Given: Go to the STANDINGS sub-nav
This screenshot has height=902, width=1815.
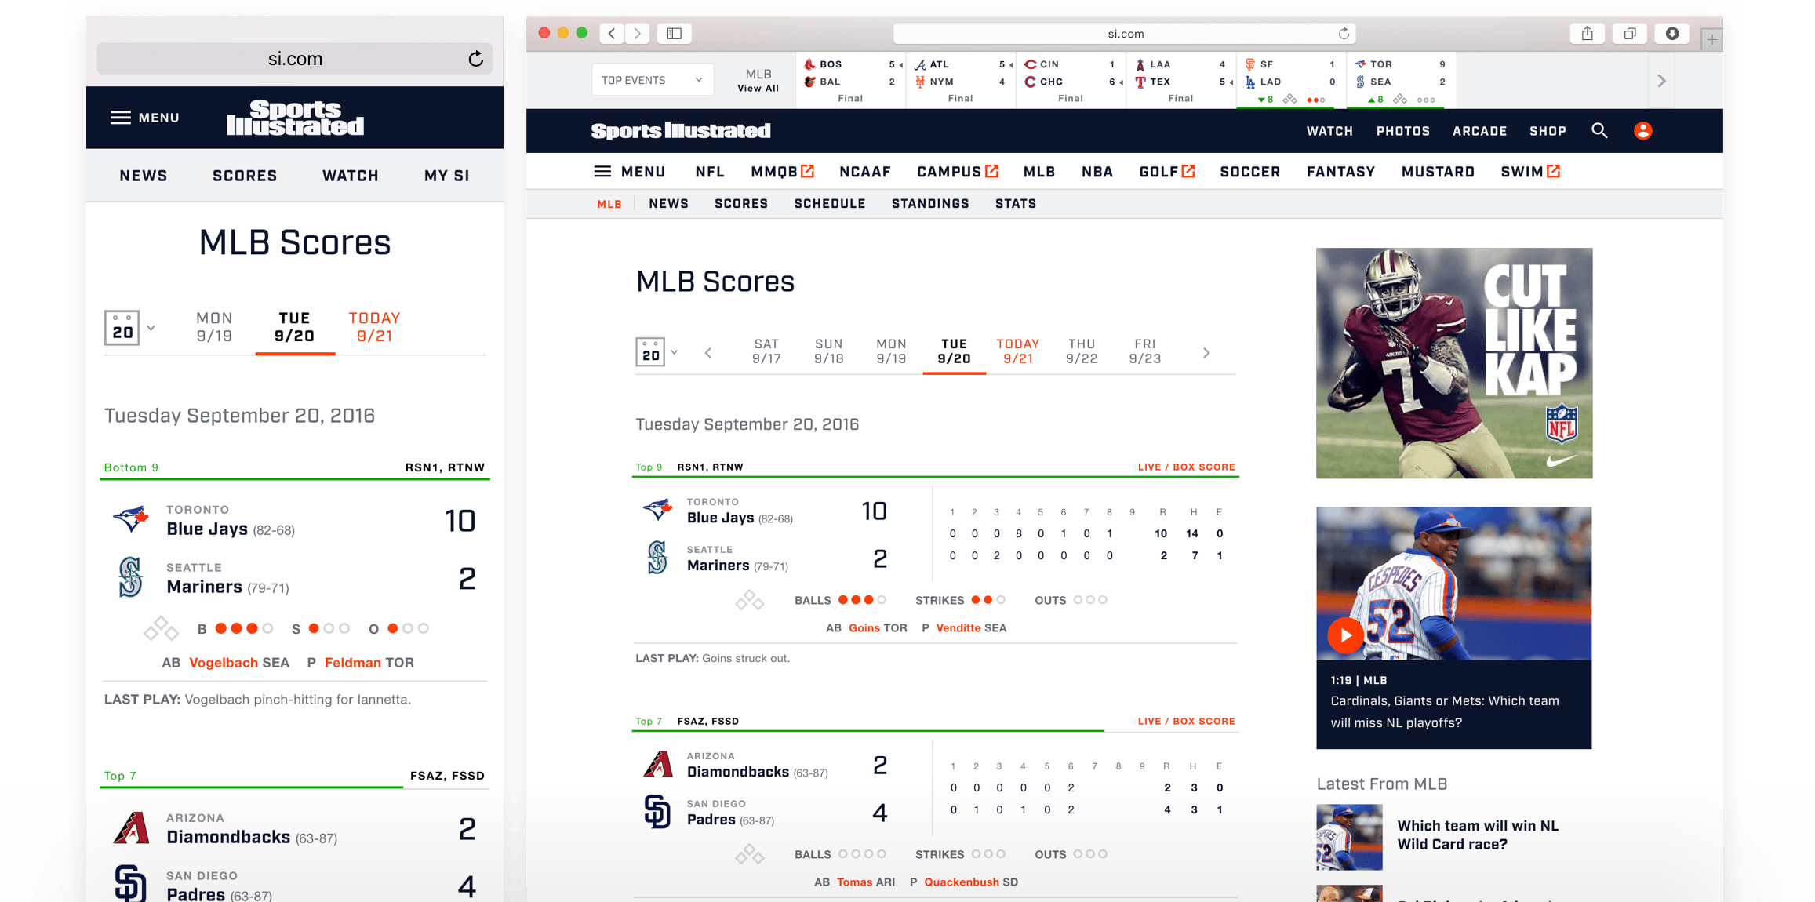Looking at the screenshot, I should pos(930,204).
